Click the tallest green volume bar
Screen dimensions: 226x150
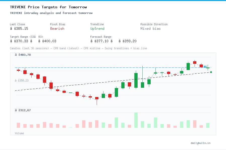tap(136, 120)
